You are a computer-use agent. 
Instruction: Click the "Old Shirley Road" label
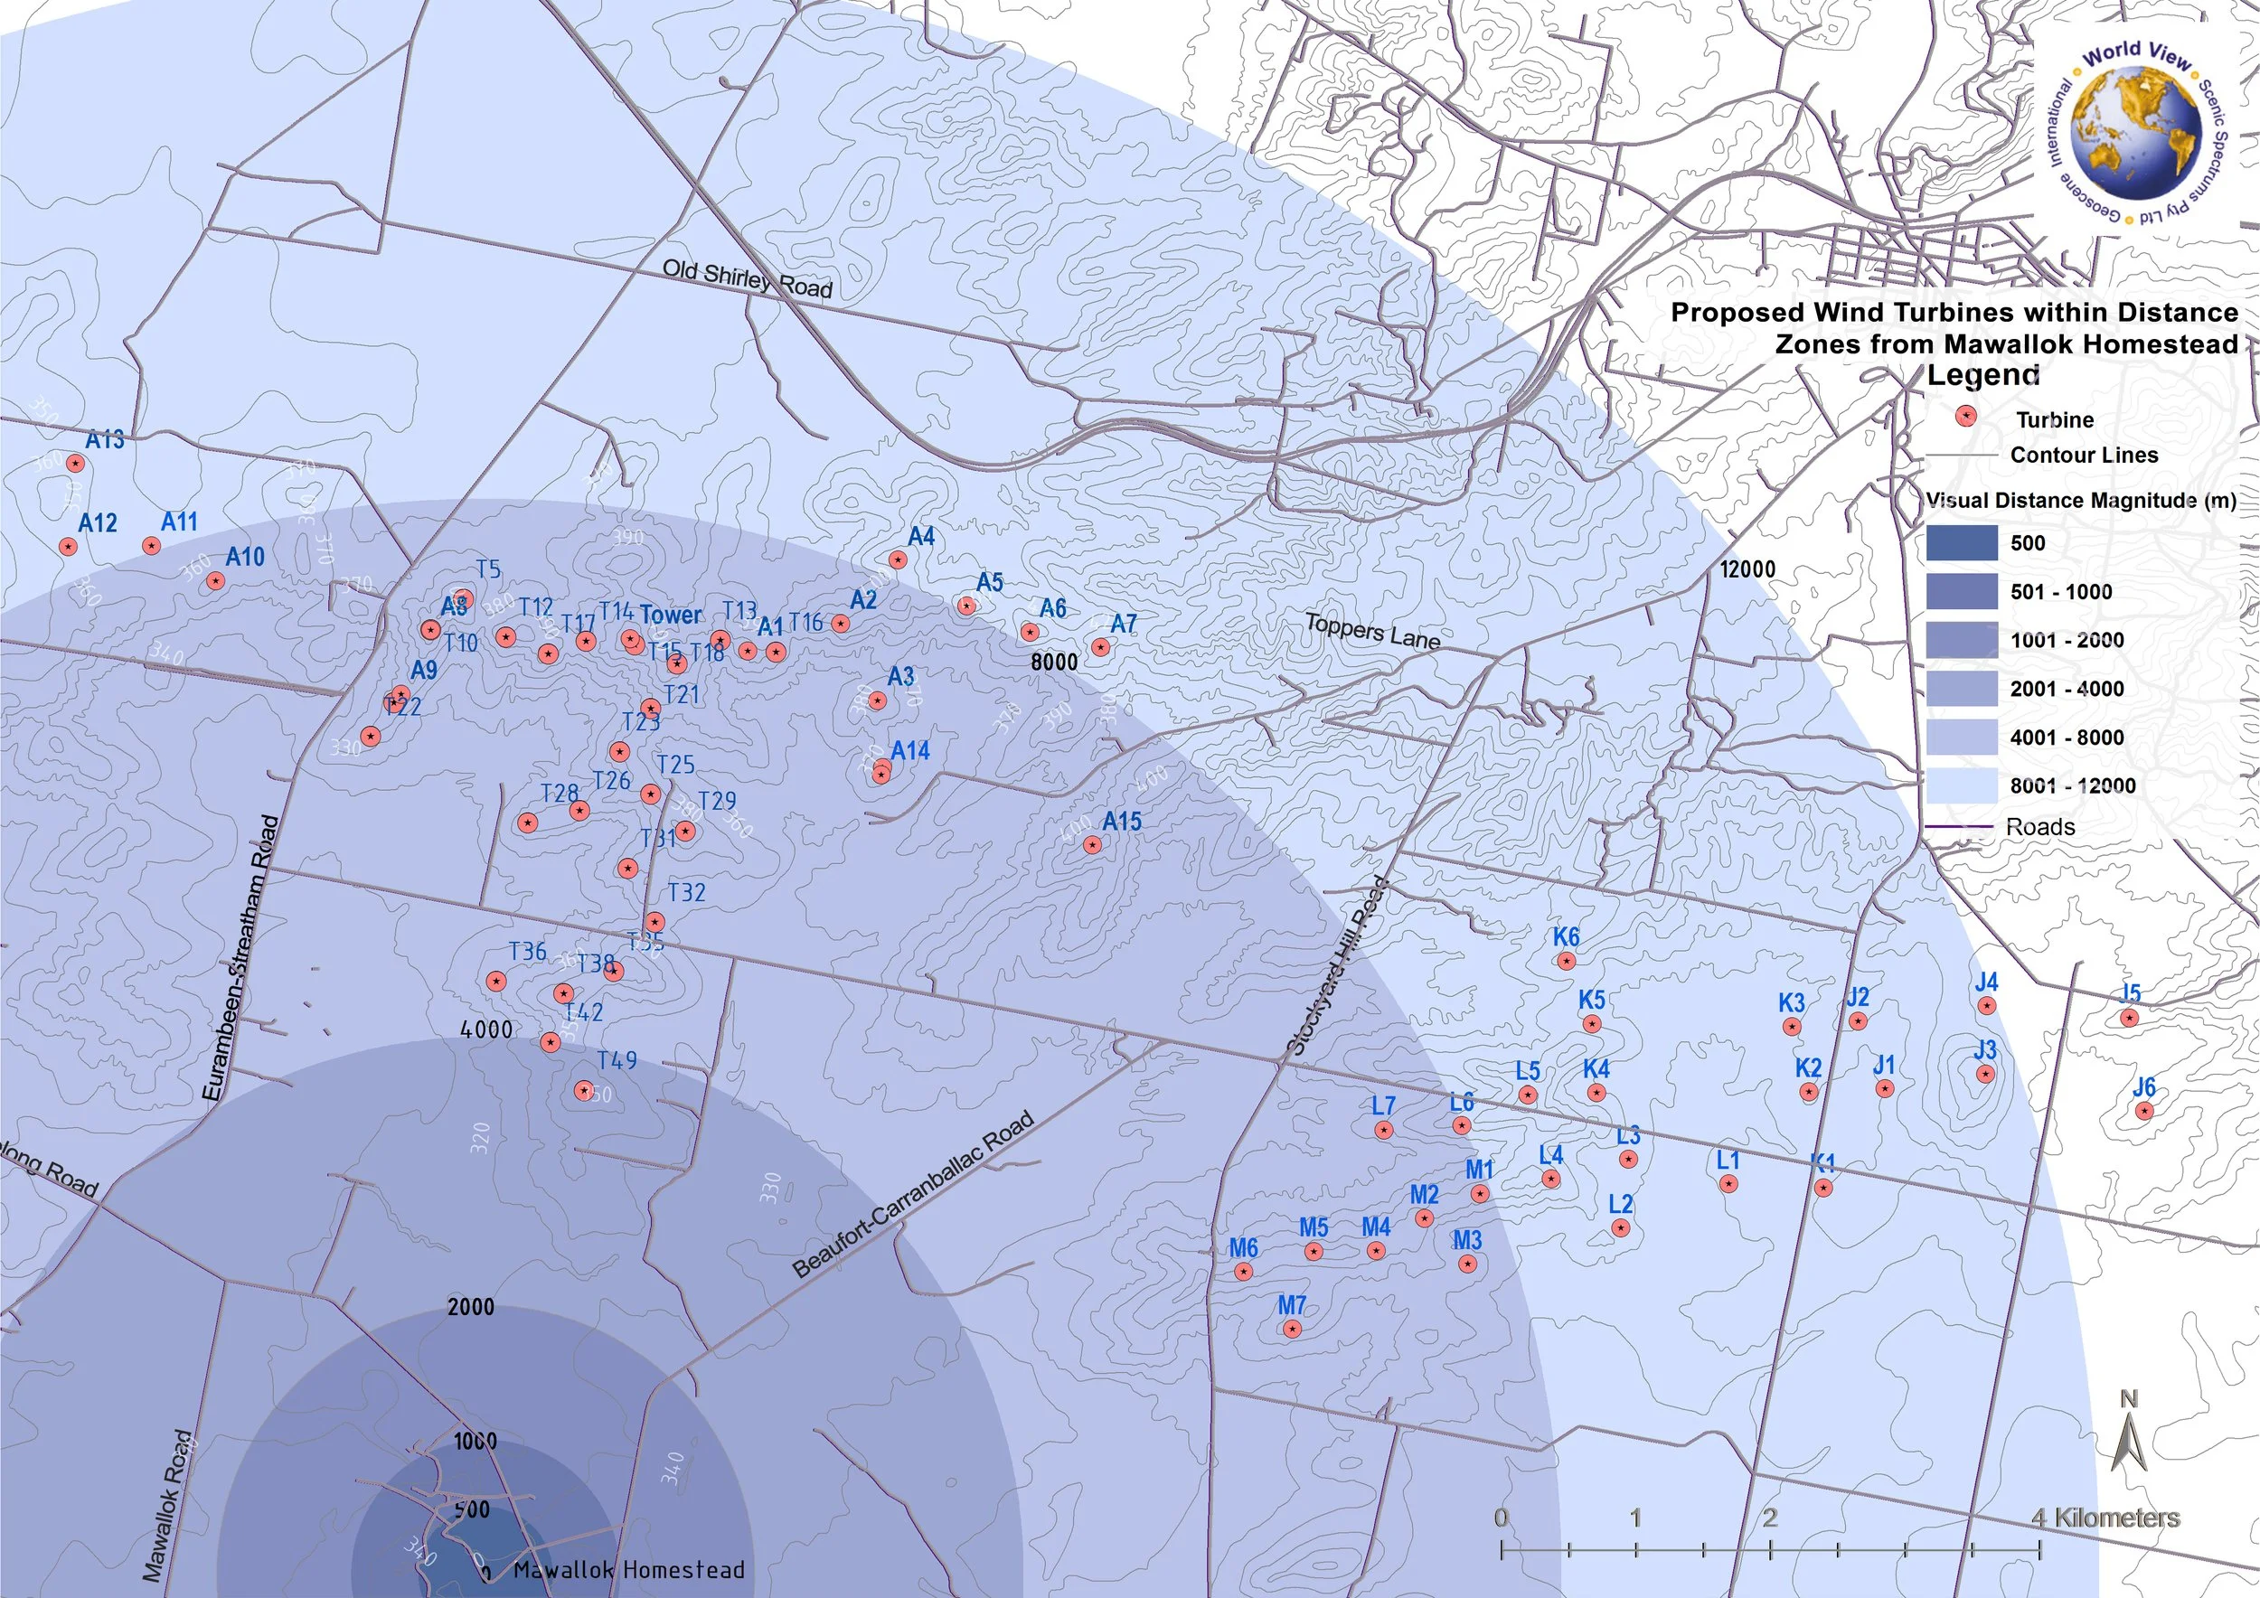(x=747, y=278)
